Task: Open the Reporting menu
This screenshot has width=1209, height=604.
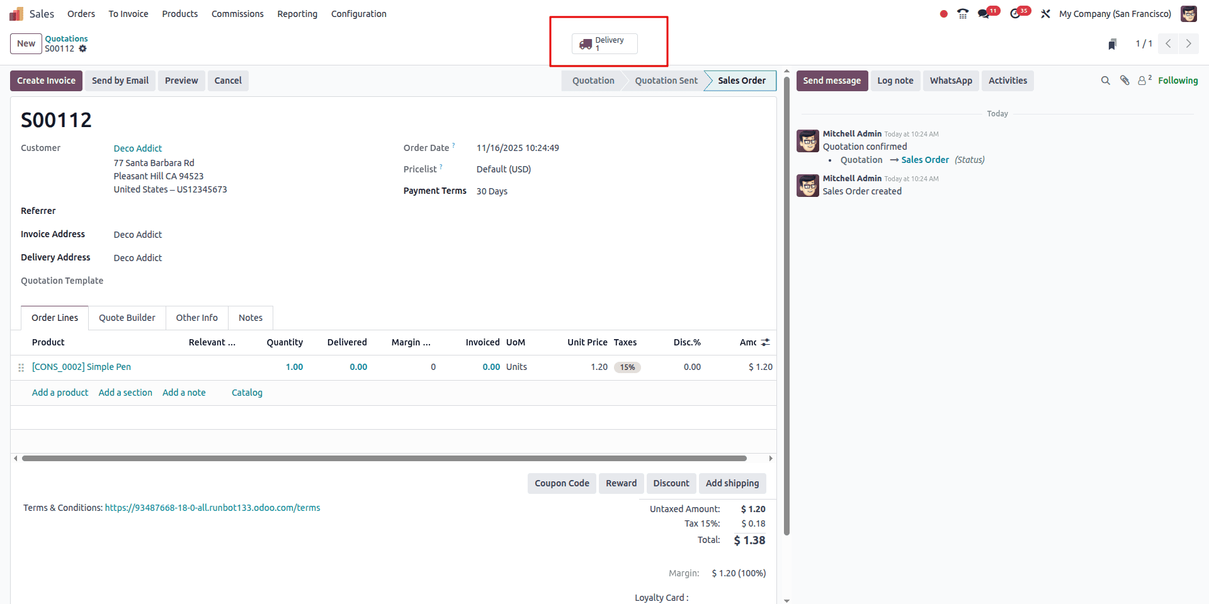Action: point(297,13)
